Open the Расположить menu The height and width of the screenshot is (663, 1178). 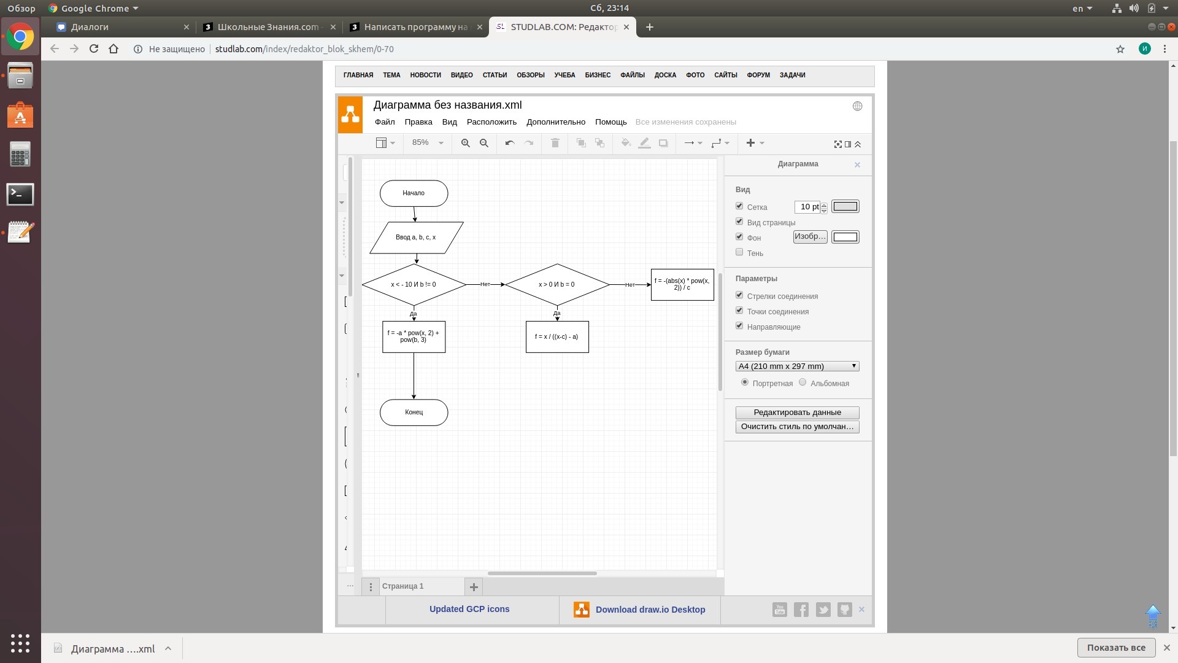491,122
